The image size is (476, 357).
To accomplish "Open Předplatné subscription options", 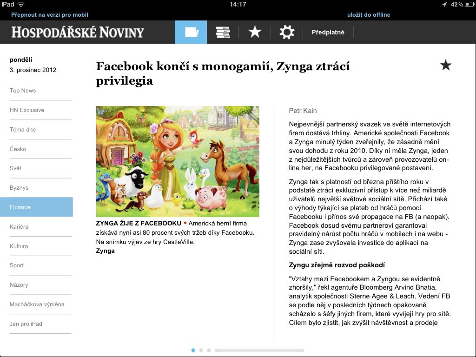I will pyautogui.click(x=328, y=32).
